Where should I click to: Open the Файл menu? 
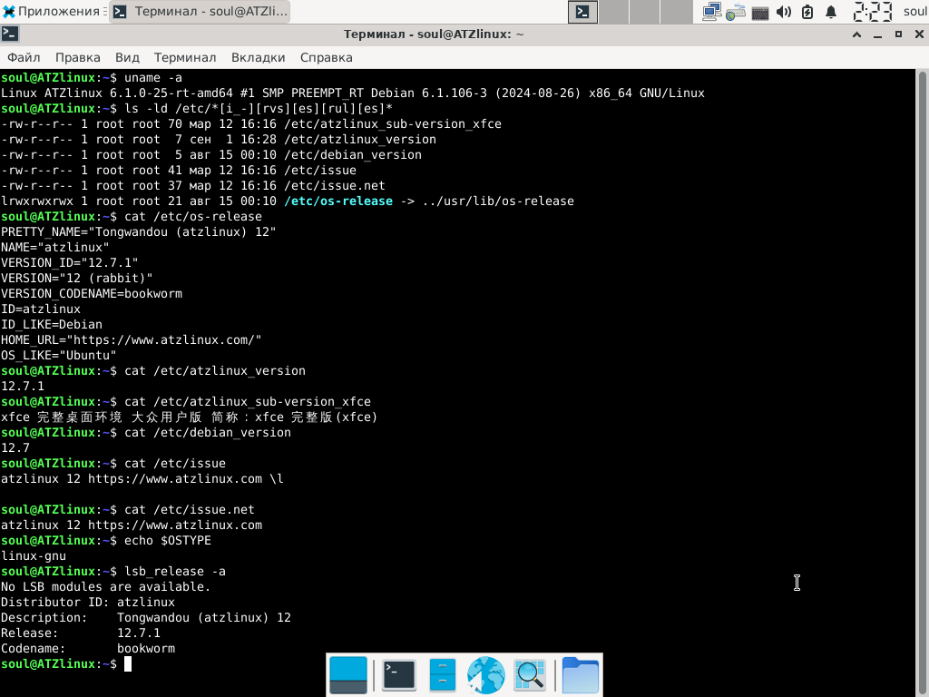point(24,57)
